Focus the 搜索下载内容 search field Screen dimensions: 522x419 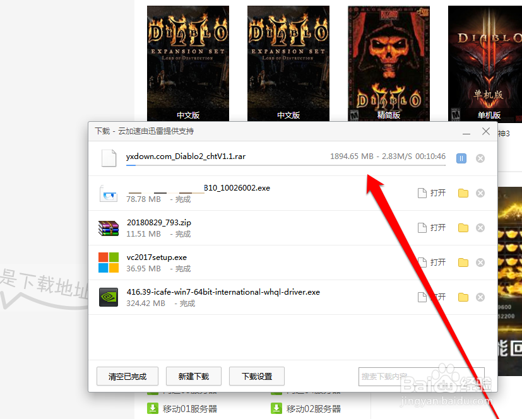pyautogui.click(x=422, y=377)
